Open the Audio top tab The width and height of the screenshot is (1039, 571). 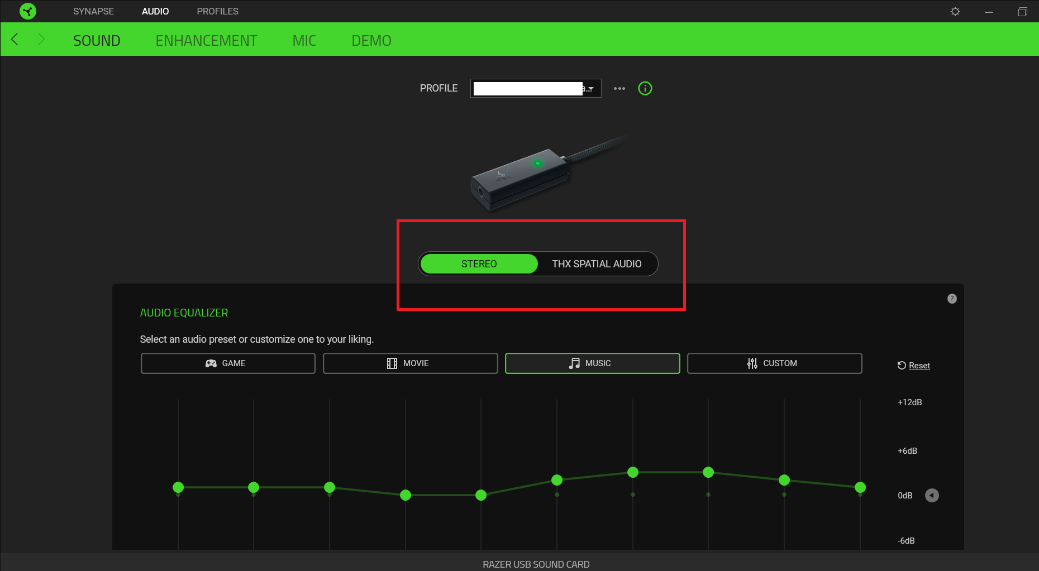pyautogui.click(x=155, y=11)
